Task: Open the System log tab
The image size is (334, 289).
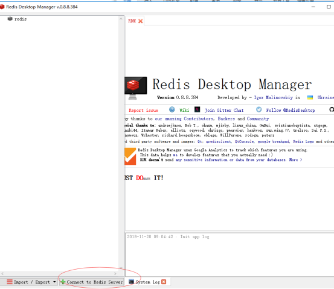Action: [x=147, y=282]
